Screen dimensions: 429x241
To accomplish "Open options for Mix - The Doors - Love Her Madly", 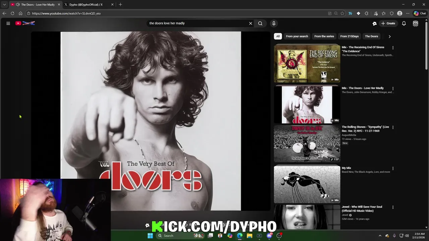I will [393, 89].
